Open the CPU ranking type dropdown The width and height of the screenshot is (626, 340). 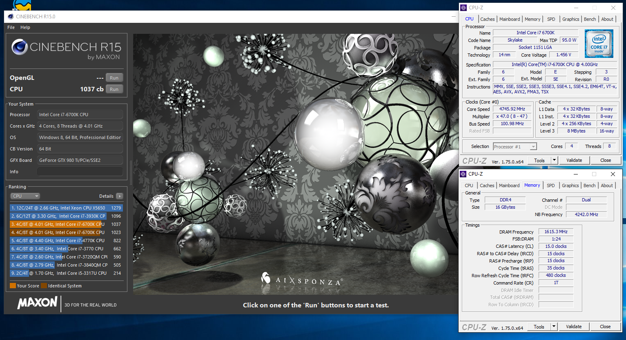pos(25,196)
